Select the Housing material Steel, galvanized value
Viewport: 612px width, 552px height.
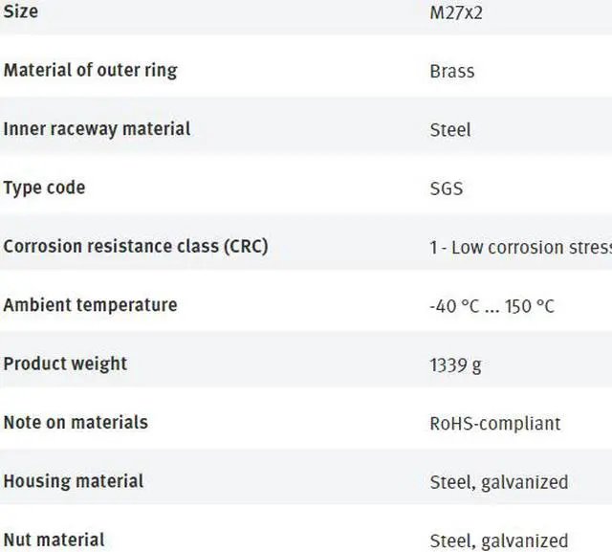[499, 482]
